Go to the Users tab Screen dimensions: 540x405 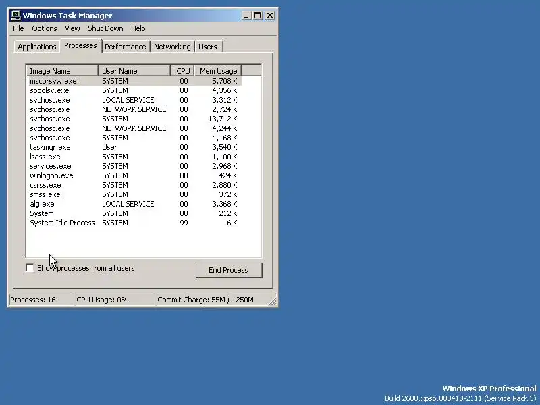click(208, 47)
